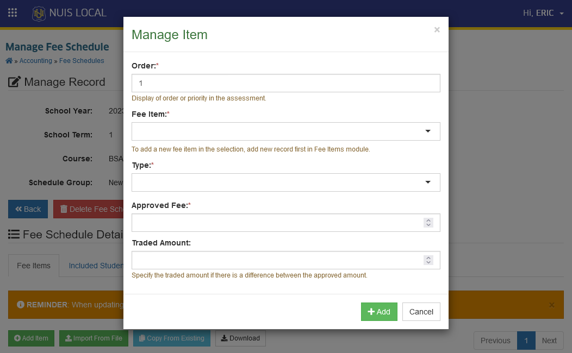Image resolution: width=572 pixels, height=353 pixels.
Task: Click the NUIS school logo emblem
Action: coord(39,14)
